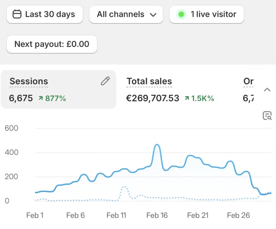Select the Total sales metric card
This screenshot has width=276, height=229.
170,89
